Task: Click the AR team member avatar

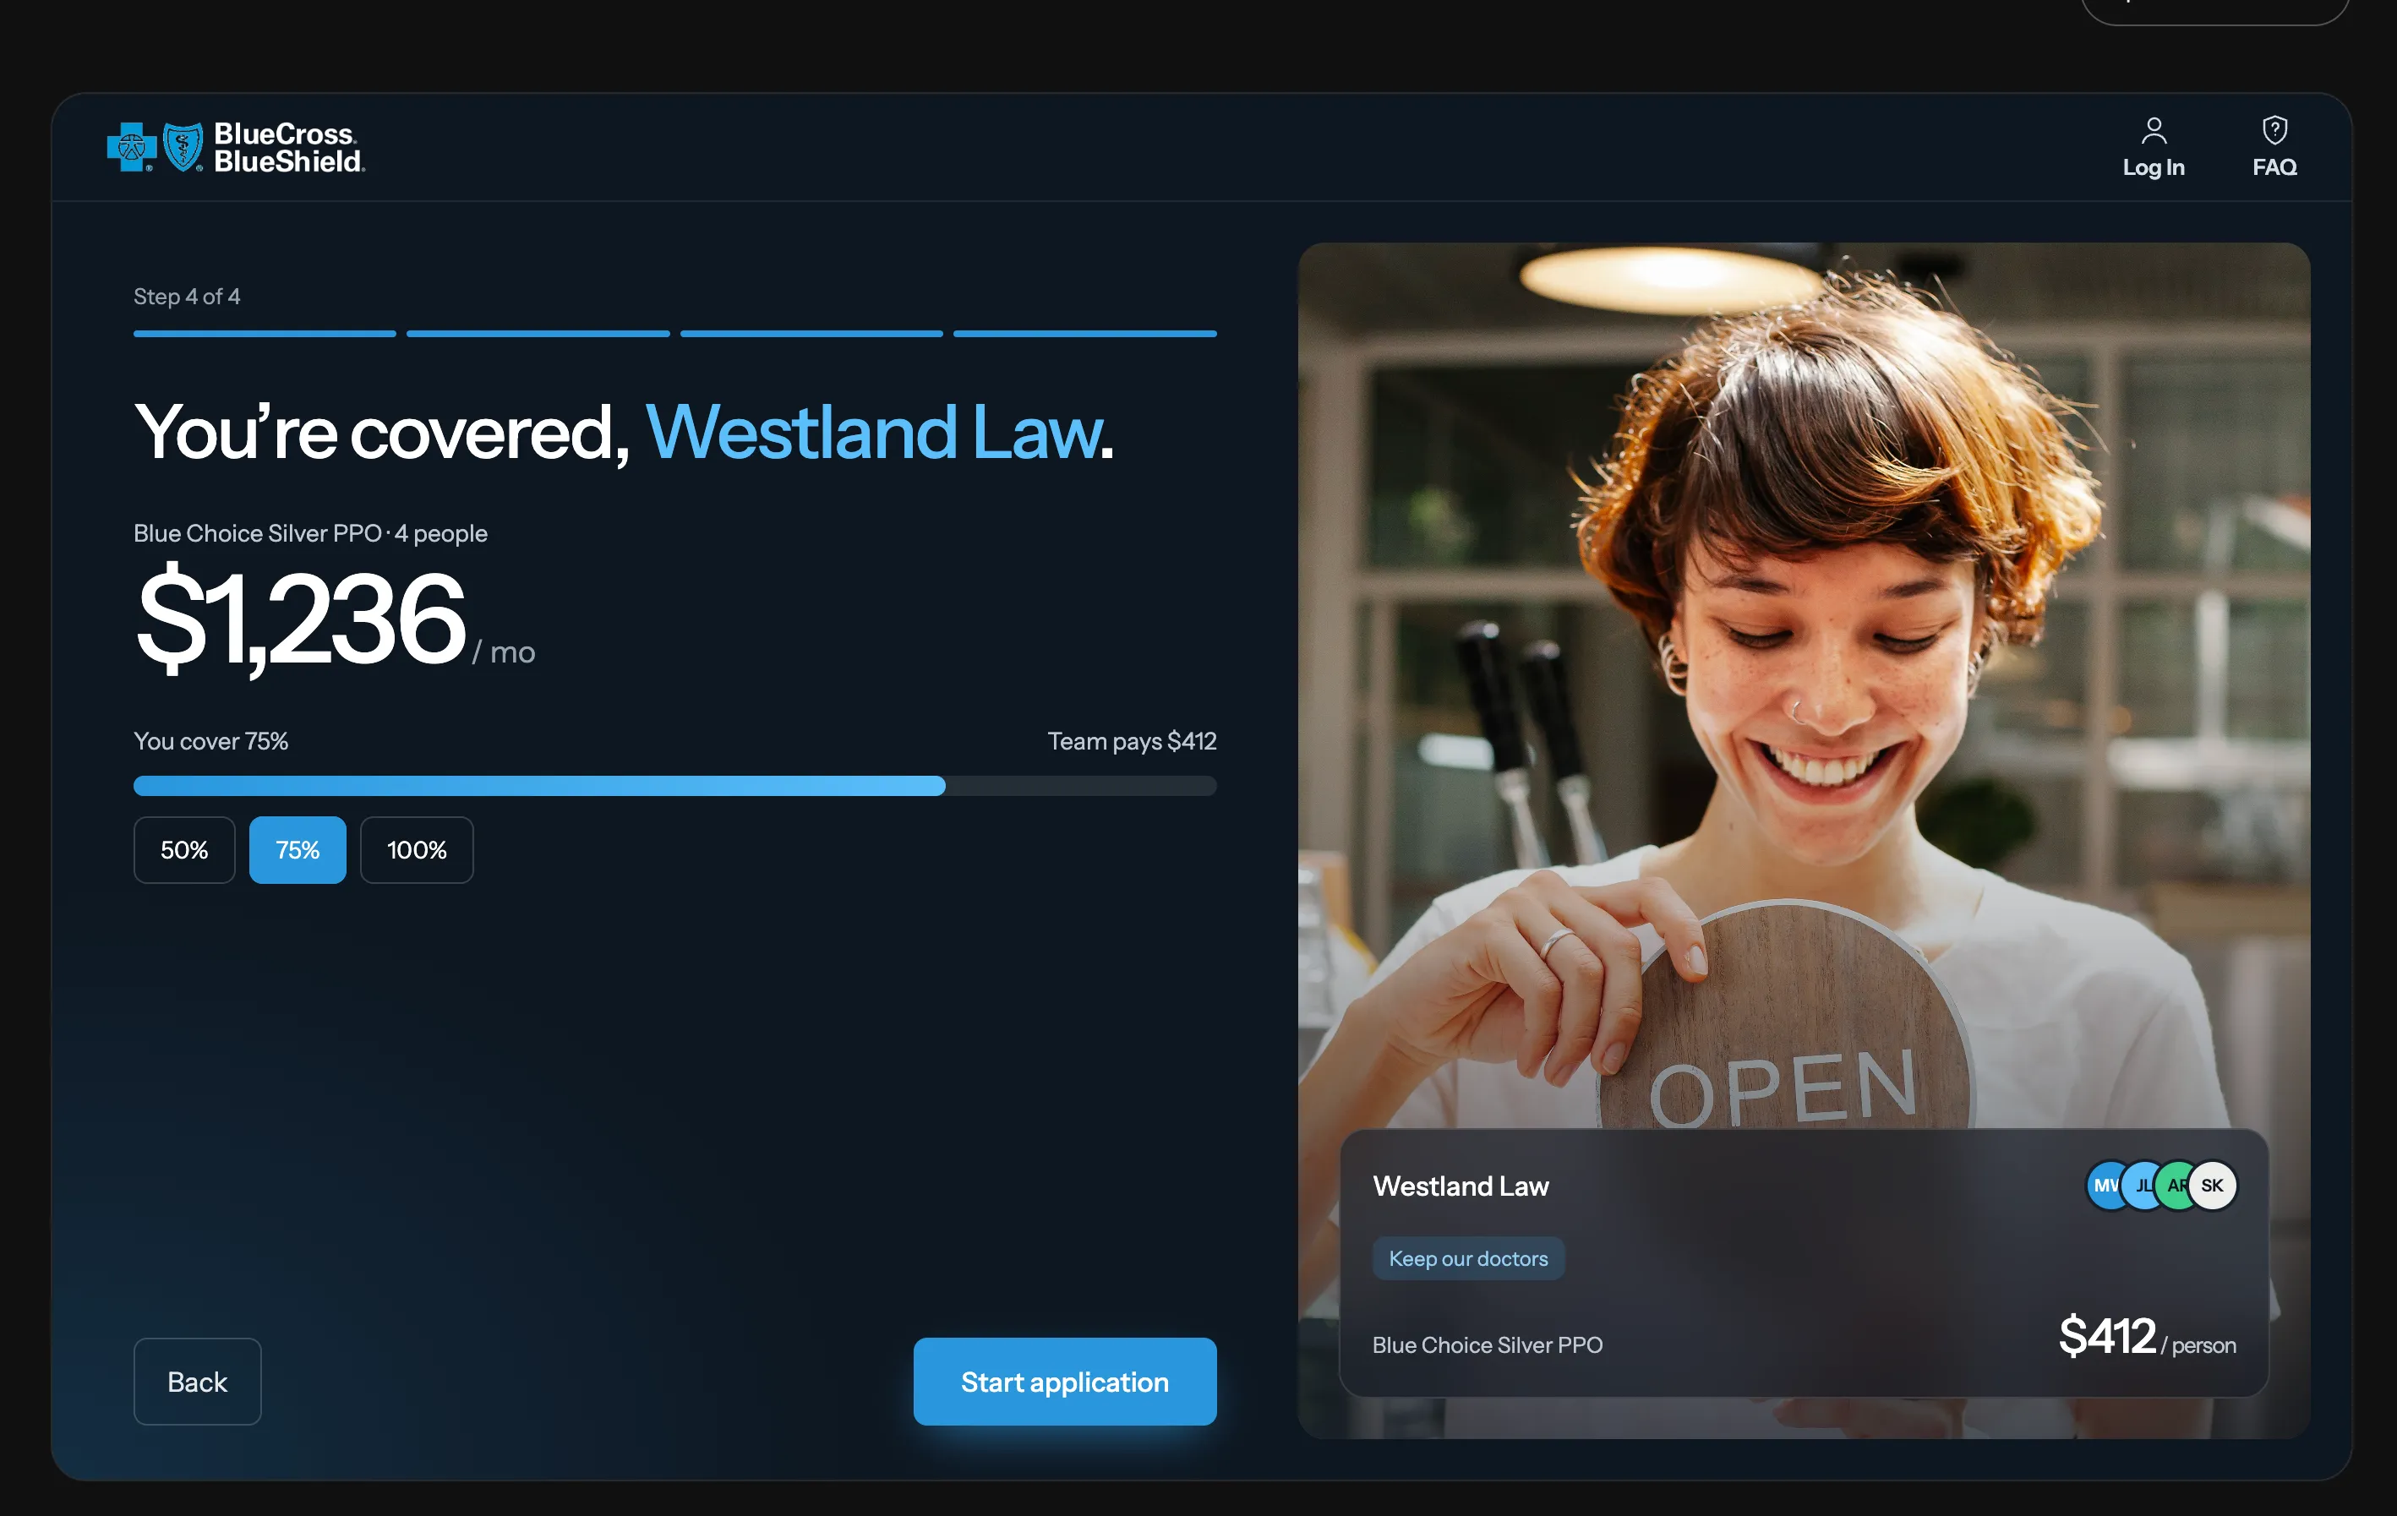Action: tap(2175, 1186)
